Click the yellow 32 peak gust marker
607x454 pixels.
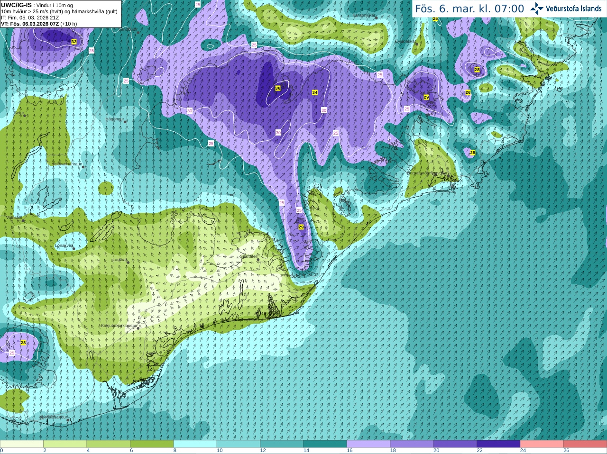74,42
